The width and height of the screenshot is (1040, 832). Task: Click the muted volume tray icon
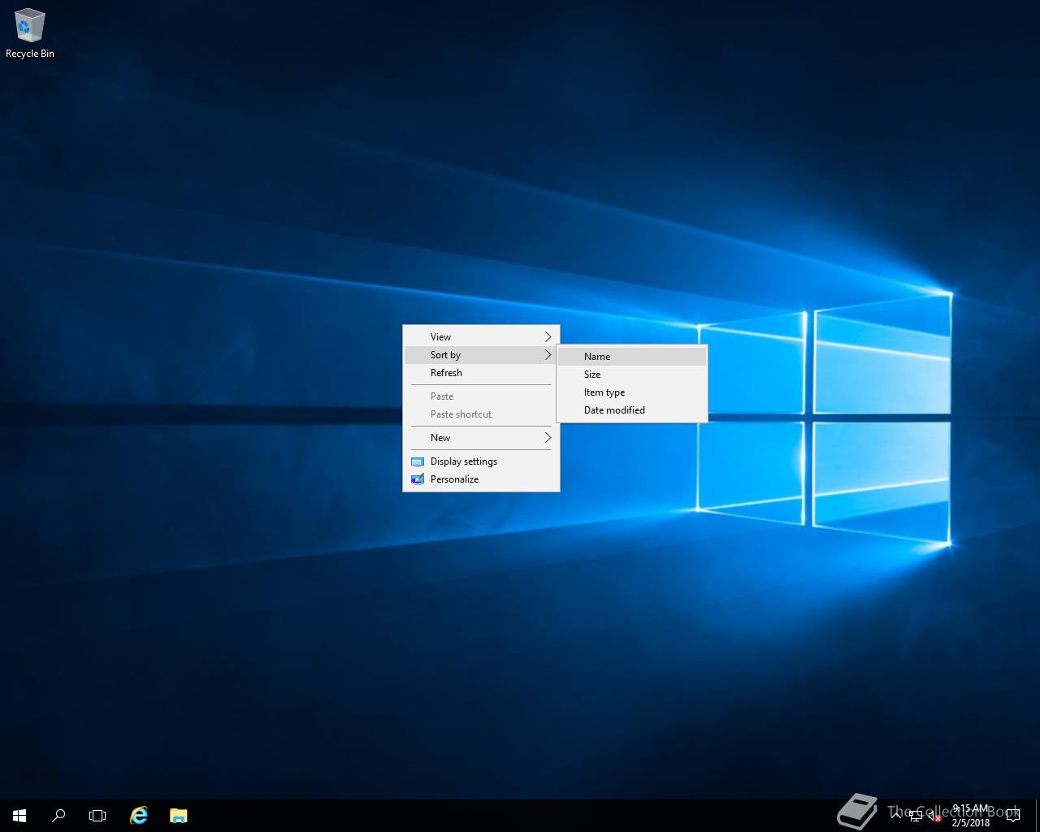934,817
